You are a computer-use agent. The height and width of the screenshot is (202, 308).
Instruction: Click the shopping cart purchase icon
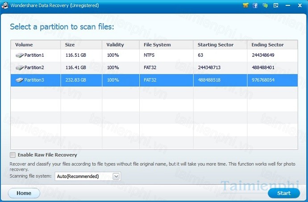pos(246,5)
